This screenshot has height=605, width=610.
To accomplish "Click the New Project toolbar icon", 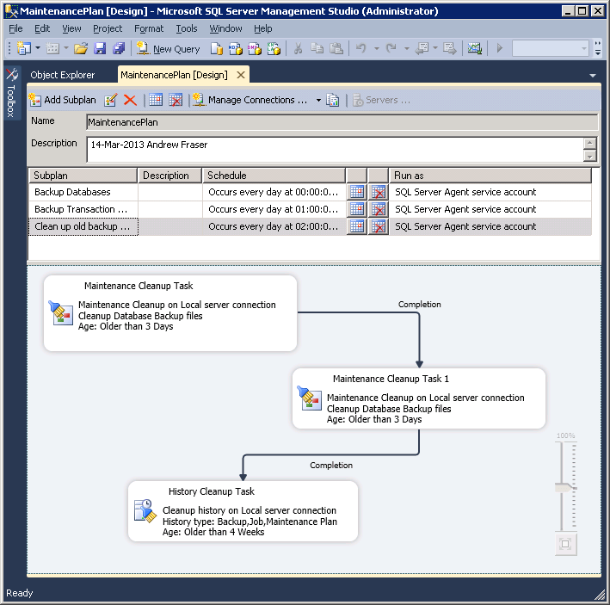I will 24,49.
